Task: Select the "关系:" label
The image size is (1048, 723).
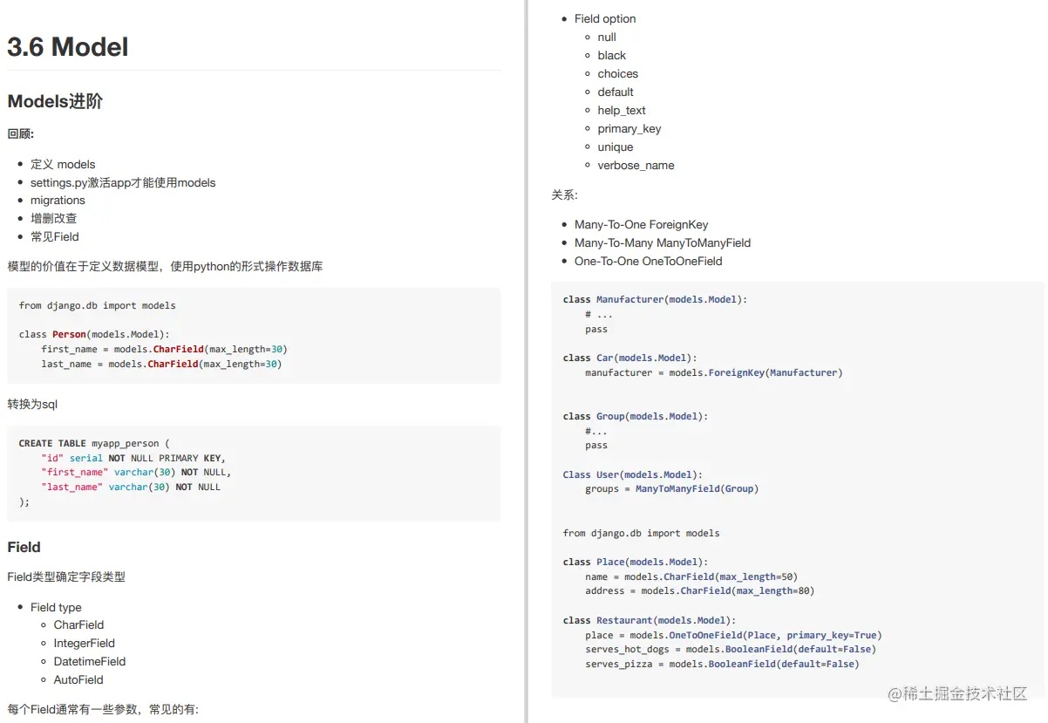Action: tap(564, 194)
